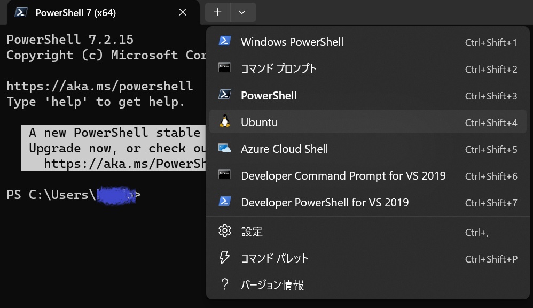The width and height of the screenshot is (533, 308).
Task: Click the command palette lightning icon
Action: tap(225, 258)
